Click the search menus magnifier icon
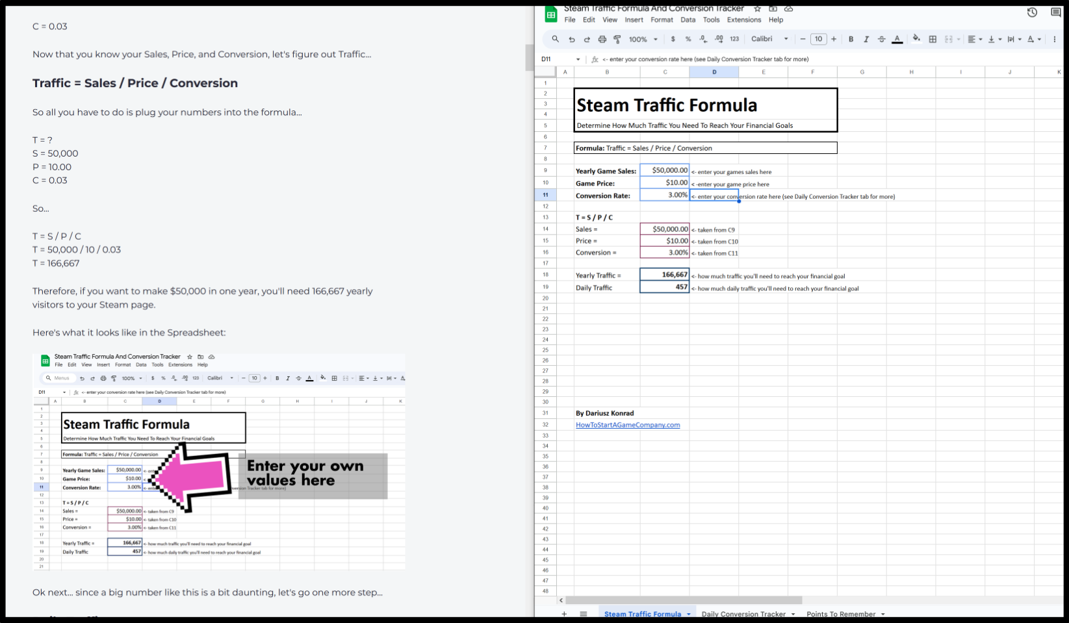Screen dimensions: 1069x623 click(x=555, y=39)
